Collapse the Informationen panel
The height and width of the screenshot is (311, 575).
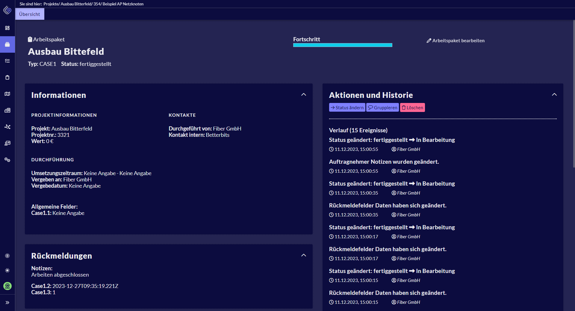click(304, 95)
